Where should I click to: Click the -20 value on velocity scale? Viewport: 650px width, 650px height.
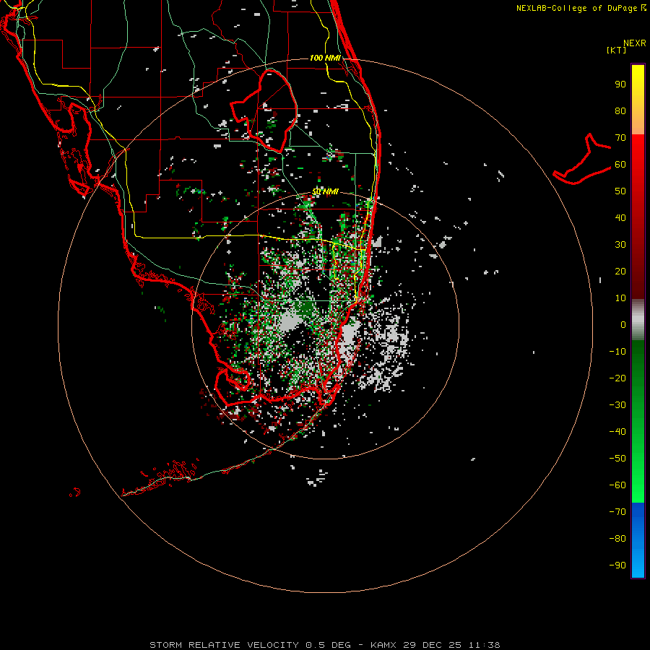click(617, 378)
